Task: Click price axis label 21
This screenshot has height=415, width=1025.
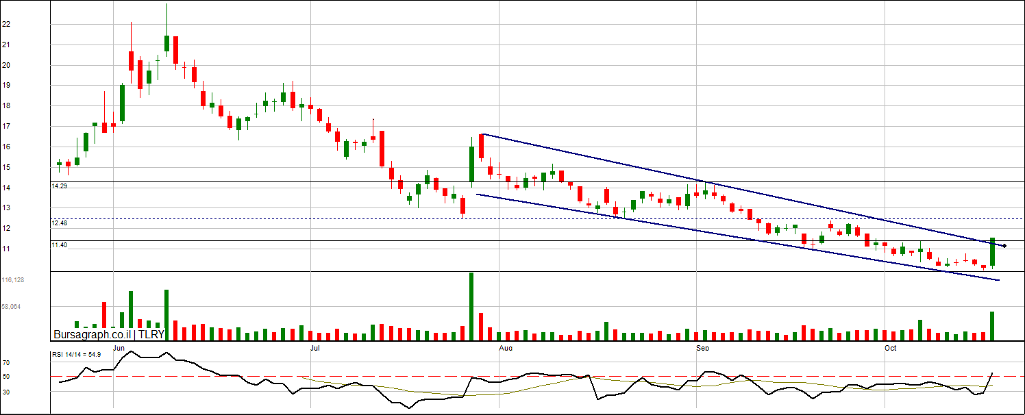Action: pyautogui.click(x=6, y=45)
